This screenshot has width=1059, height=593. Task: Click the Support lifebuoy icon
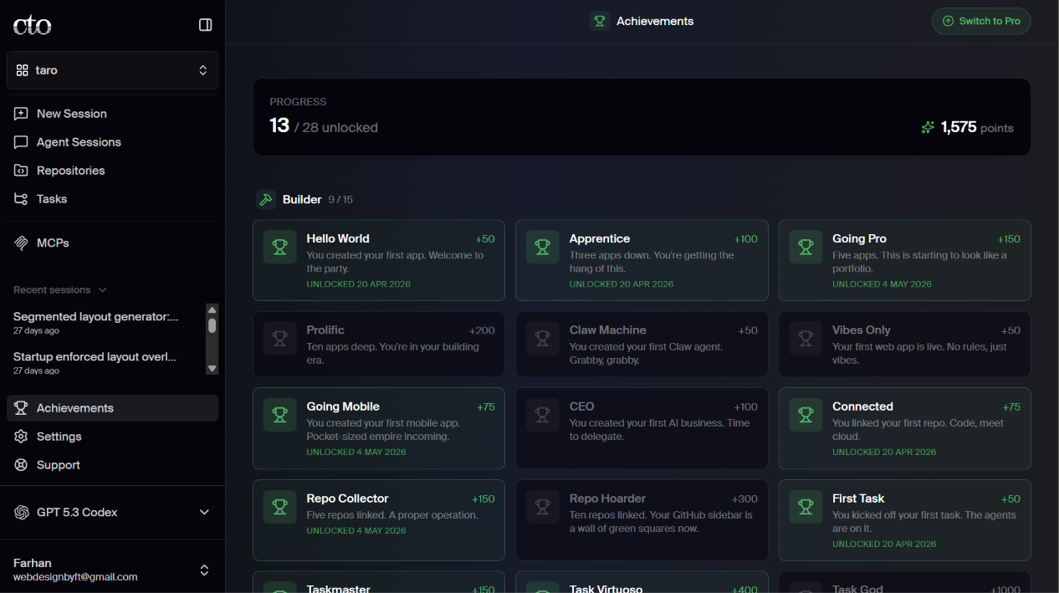point(22,465)
